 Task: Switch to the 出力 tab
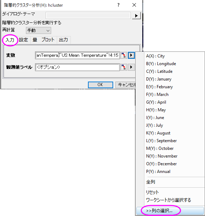point(63,40)
